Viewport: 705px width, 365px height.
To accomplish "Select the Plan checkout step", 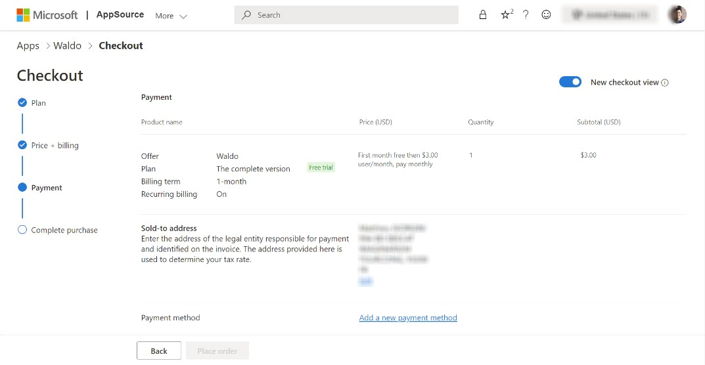I will [x=38, y=103].
